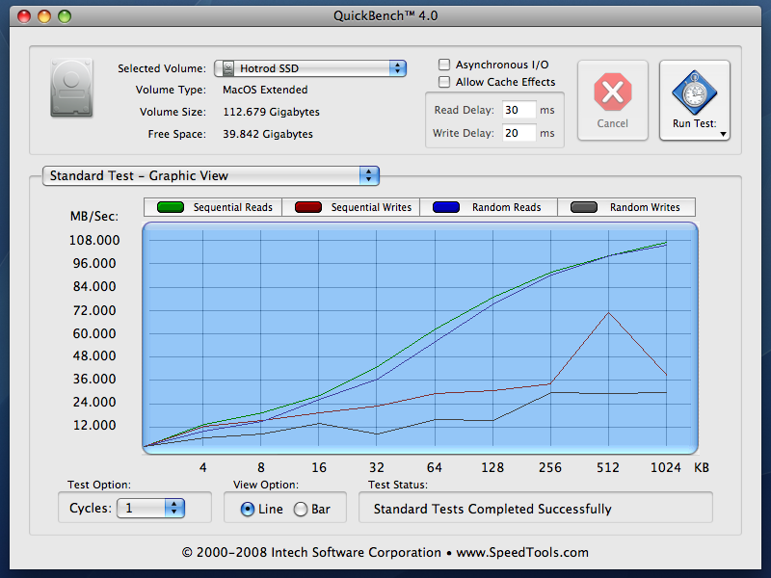
Task: Toggle the Allow Cache Effects checkbox
Action: coord(444,82)
